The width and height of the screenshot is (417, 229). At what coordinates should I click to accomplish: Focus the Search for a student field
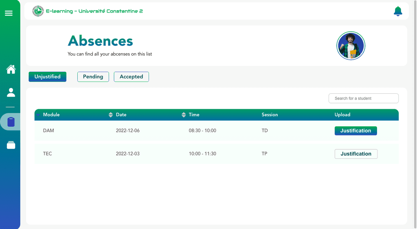[364, 98]
